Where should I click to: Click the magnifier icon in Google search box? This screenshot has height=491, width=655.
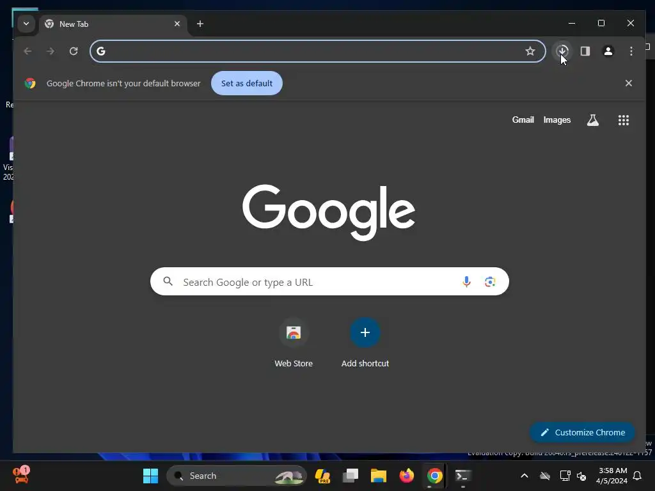click(x=168, y=281)
